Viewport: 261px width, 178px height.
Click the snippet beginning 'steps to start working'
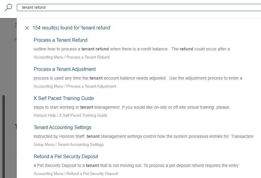(x=131, y=107)
